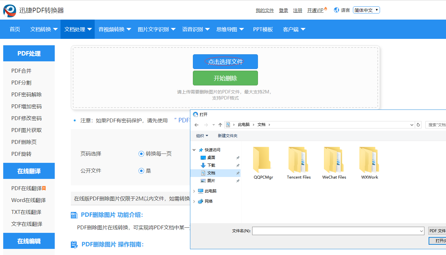Image resolution: width=446 pixels, height=255 pixels.
Task: Open PDF删除页 in the sidebar
Action: tap(24, 142)
